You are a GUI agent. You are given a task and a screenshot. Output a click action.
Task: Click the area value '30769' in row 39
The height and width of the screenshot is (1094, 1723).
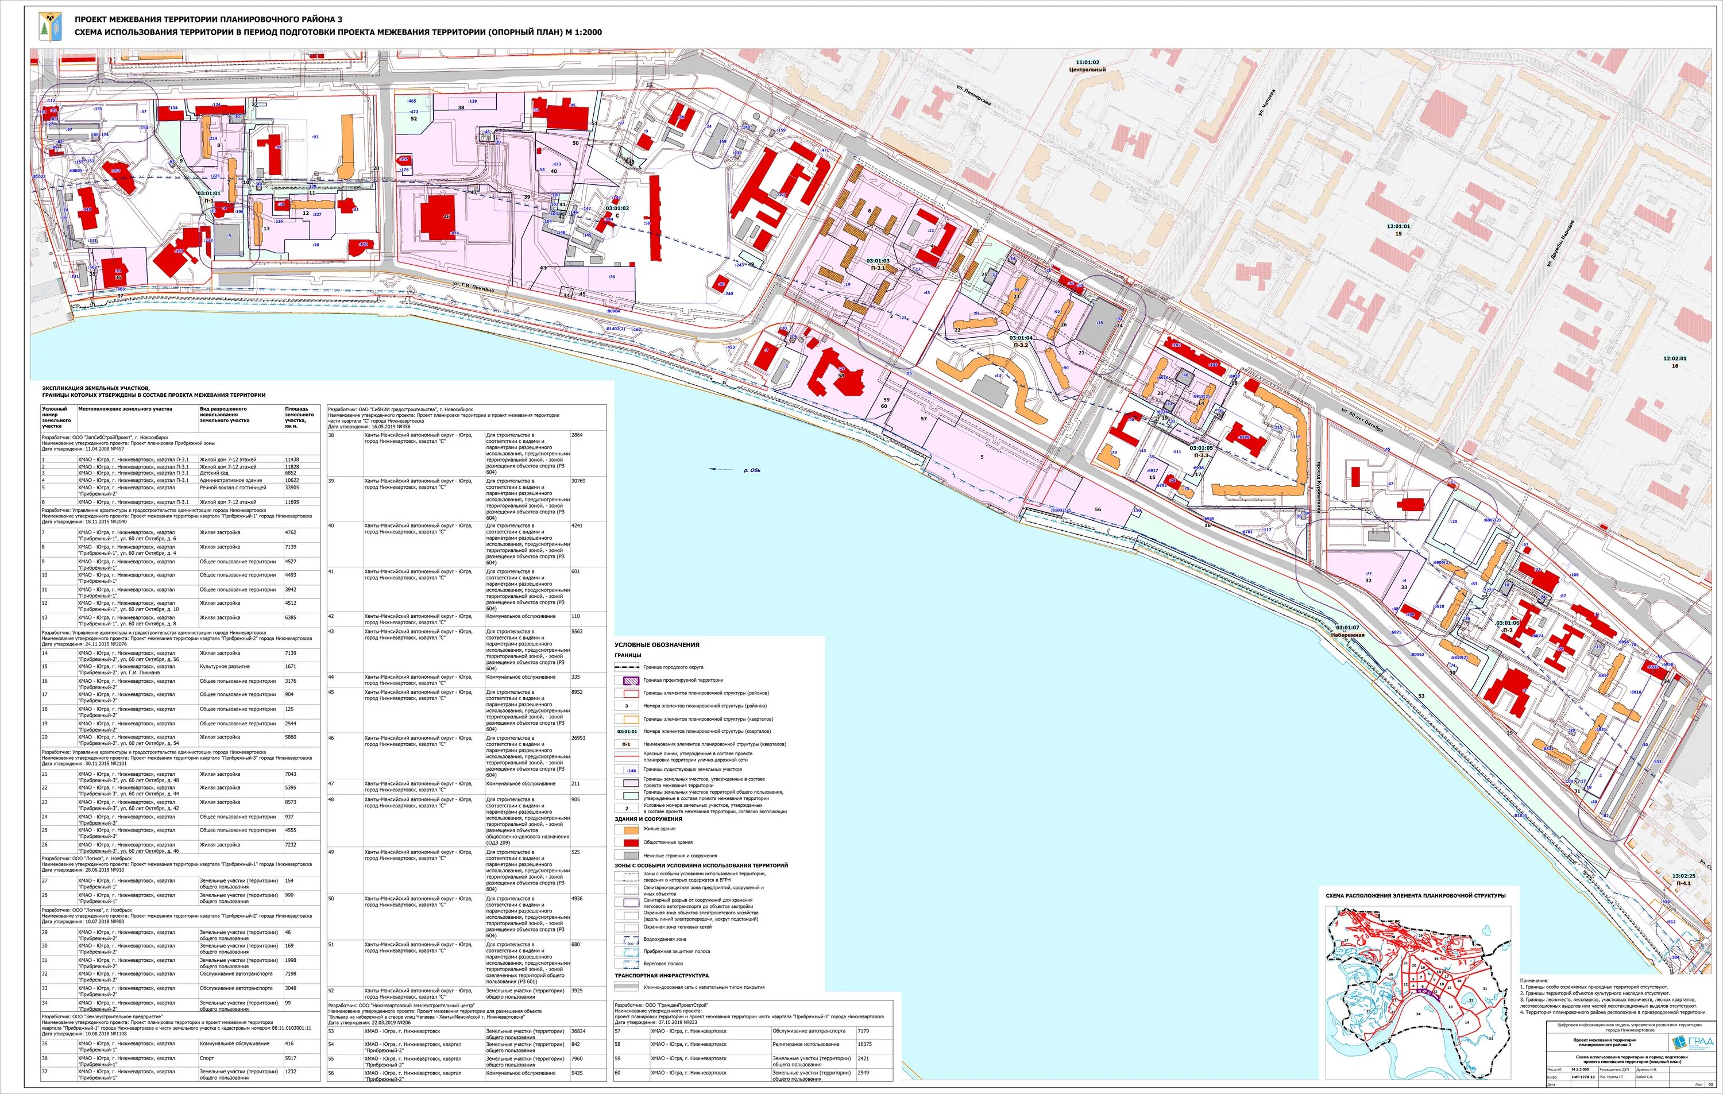(579, 481)
